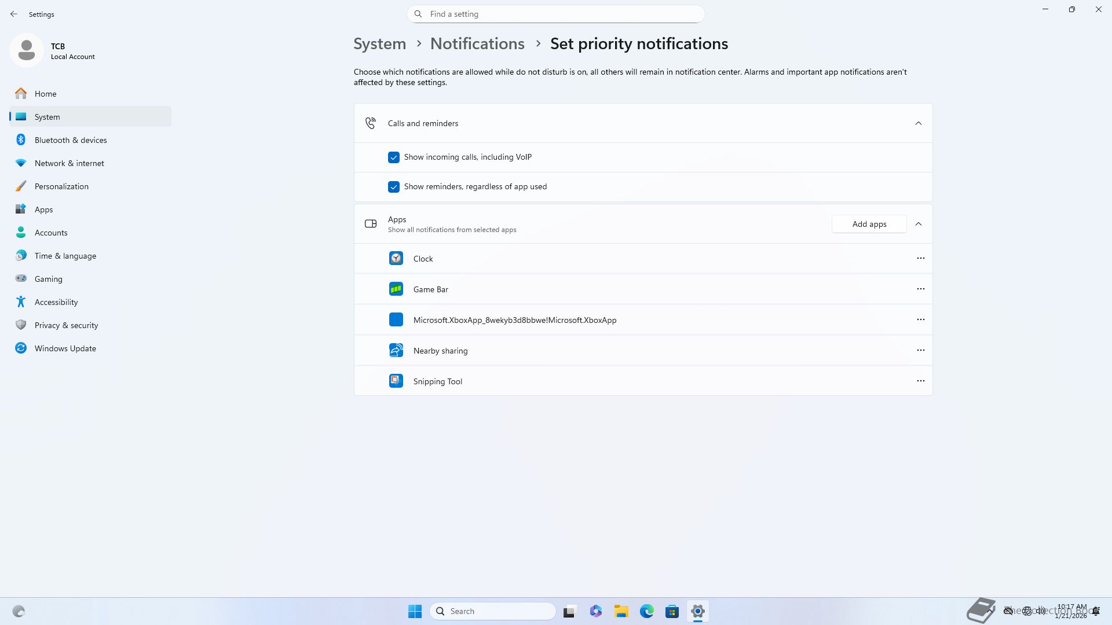Go to Windows Update in the sidebar

click(65, 348)
